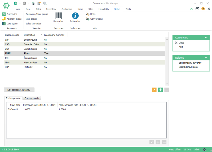Open Payment types in Payments group

point(12,19)
